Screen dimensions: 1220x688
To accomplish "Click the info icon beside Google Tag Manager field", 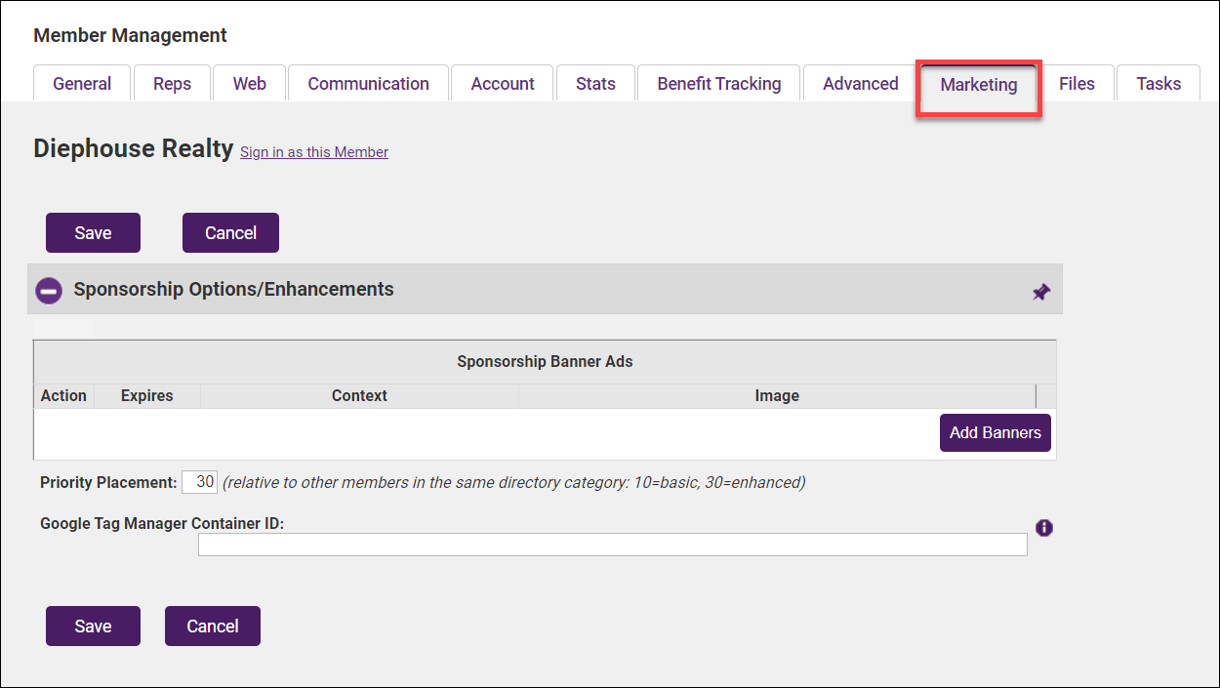I will [x=1044, y=528].
